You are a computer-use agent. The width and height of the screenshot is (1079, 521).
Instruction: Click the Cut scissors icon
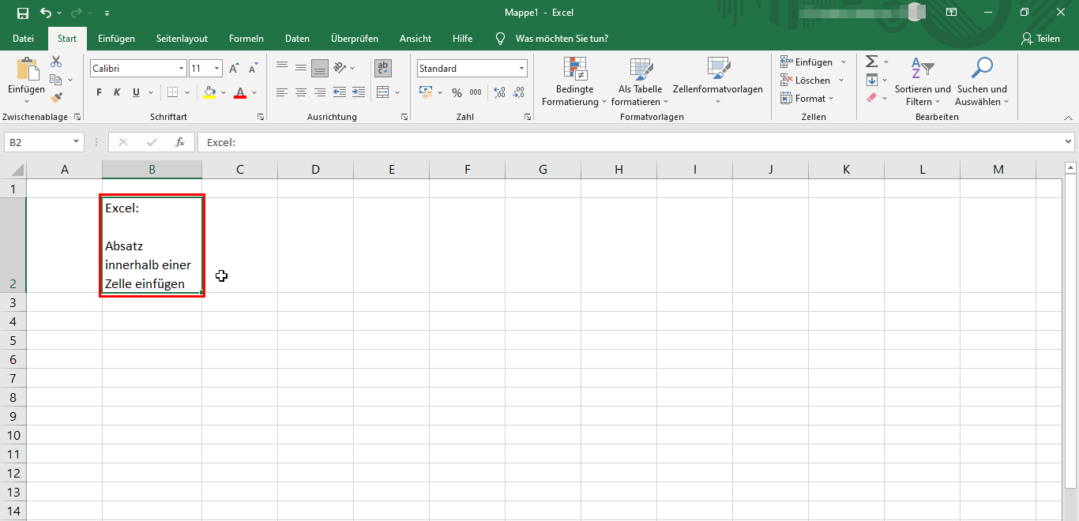56,62
